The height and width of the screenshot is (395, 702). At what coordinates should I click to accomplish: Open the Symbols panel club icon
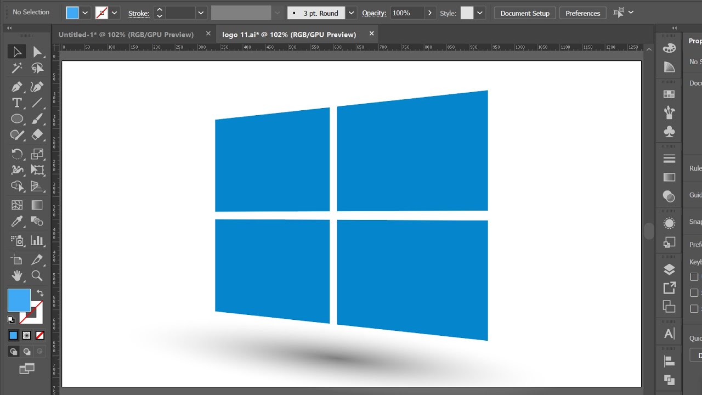click(x=669, y=132)
